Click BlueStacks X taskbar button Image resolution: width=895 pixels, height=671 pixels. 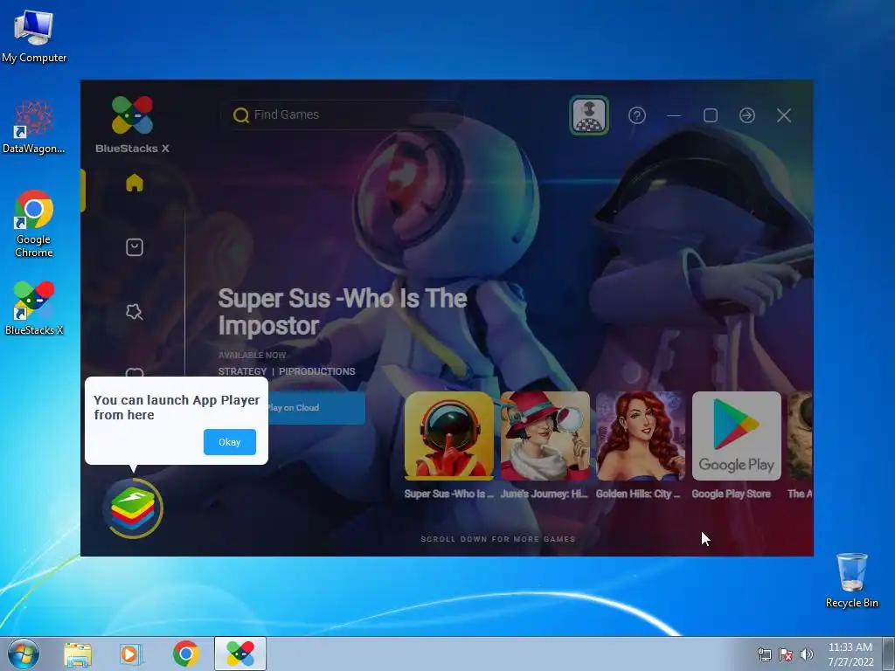click(x=240, y=654)
